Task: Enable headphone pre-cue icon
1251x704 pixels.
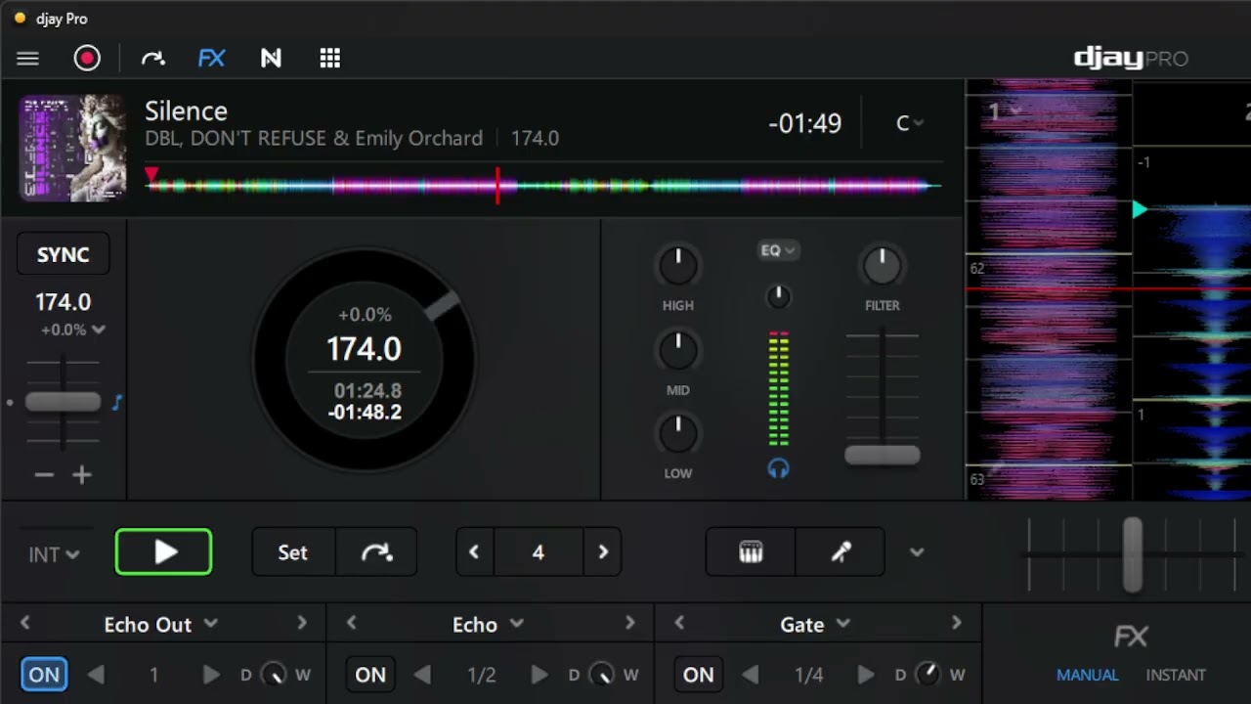Action: pyautogui.click(x=778, y=469)
